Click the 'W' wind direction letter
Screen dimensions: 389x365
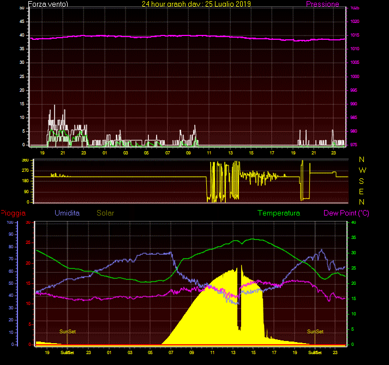362,170
